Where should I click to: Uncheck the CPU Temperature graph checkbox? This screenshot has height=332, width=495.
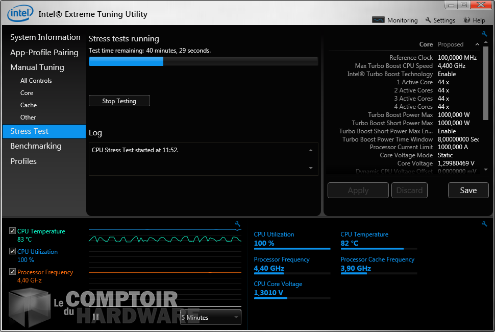13,231
